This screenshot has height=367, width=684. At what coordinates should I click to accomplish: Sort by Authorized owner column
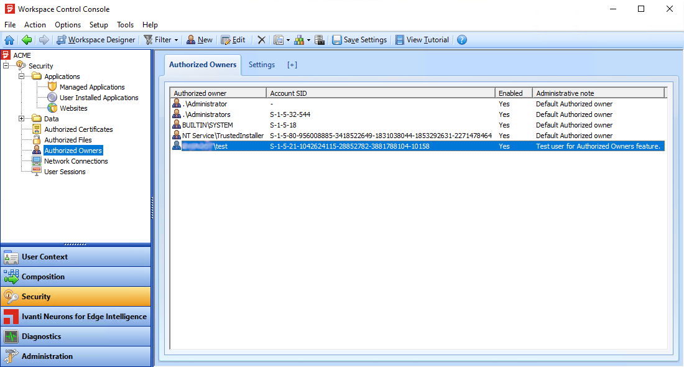pos(218,93)
